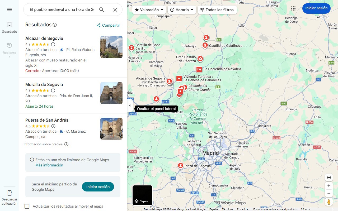This screenshot has height=211, width=338.
Task: Open the Google apps launcher grid
Action: pos(293,8)
